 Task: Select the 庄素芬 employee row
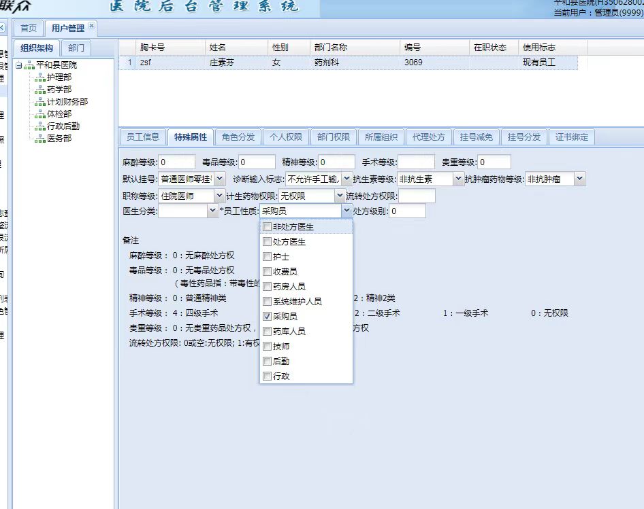(x=349, y=63)
